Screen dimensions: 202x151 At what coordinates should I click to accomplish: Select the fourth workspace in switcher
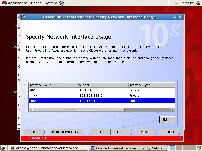(x=192, y=148)
